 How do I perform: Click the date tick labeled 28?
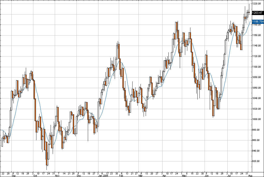coord(73,173)
